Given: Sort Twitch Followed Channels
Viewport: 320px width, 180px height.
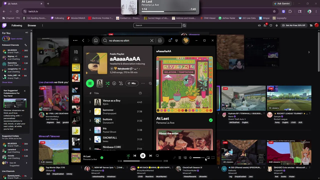Looking at the screenshot, I should click(25, 45).
